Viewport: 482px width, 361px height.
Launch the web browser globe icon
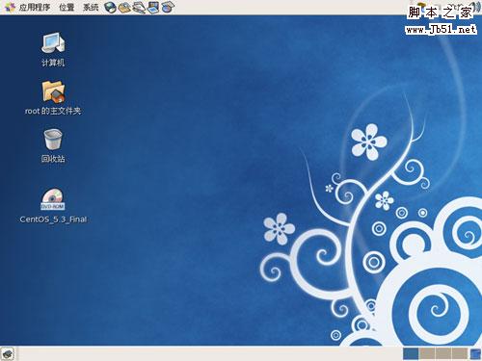(x=110, y=7)
